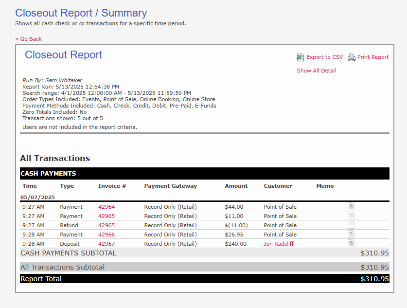This screenshot has width=407, height=308.
Task: Click the Search range line
Action: (106, 93)
